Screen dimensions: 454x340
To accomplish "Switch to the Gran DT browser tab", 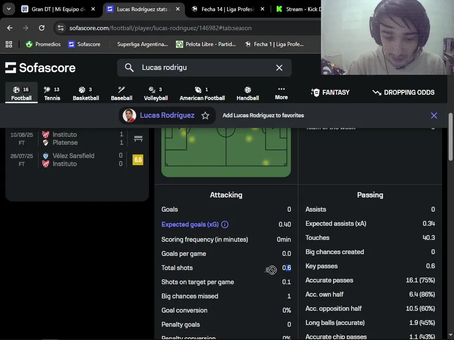I will [58, 9].
